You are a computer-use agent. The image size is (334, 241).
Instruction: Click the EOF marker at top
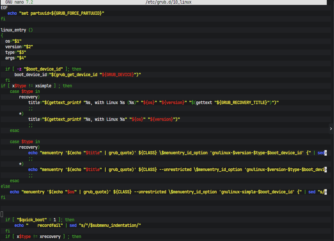pyautogui.click(x=4, y=8)
